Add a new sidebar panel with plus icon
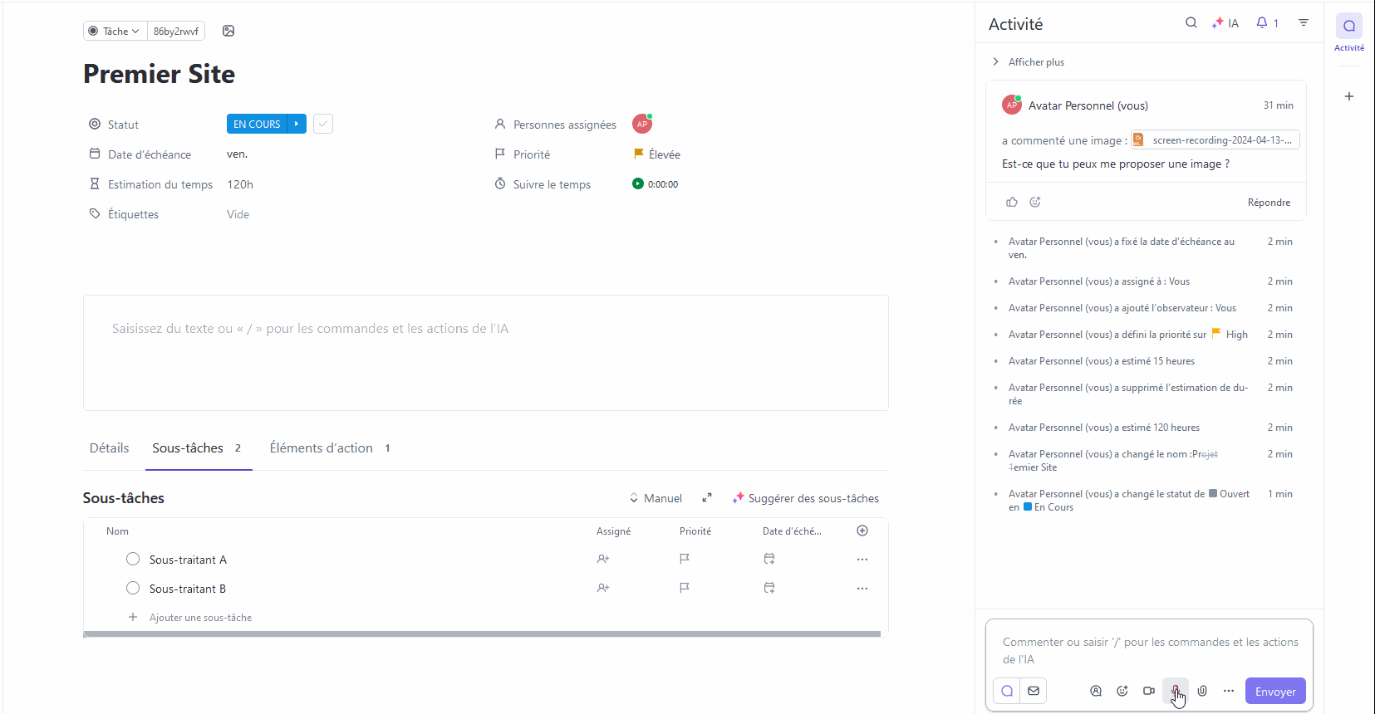 point(1349,96)
